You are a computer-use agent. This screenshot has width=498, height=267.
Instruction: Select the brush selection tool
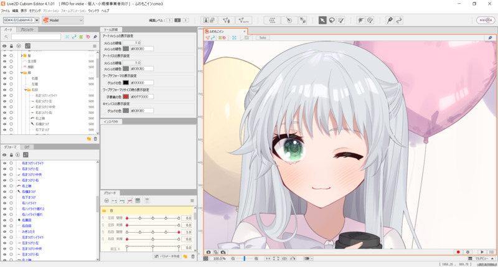341,21
